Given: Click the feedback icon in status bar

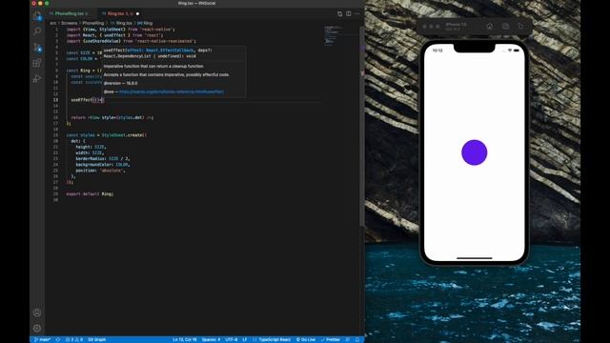Looking at the screenshot, I should point(348,339).
